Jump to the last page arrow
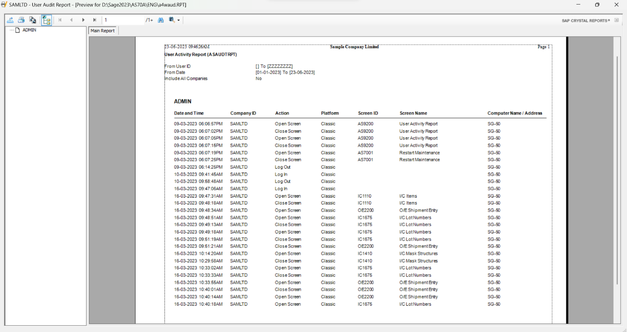 click(95, 20)
